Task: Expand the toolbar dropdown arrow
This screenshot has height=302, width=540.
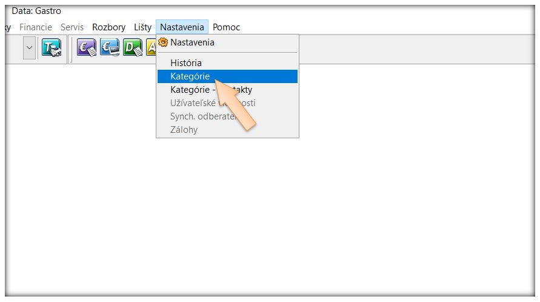Action: 29,47
